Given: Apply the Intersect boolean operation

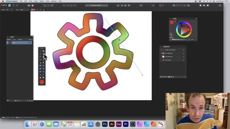Looking at the screenshot, I should coord(181,5).
